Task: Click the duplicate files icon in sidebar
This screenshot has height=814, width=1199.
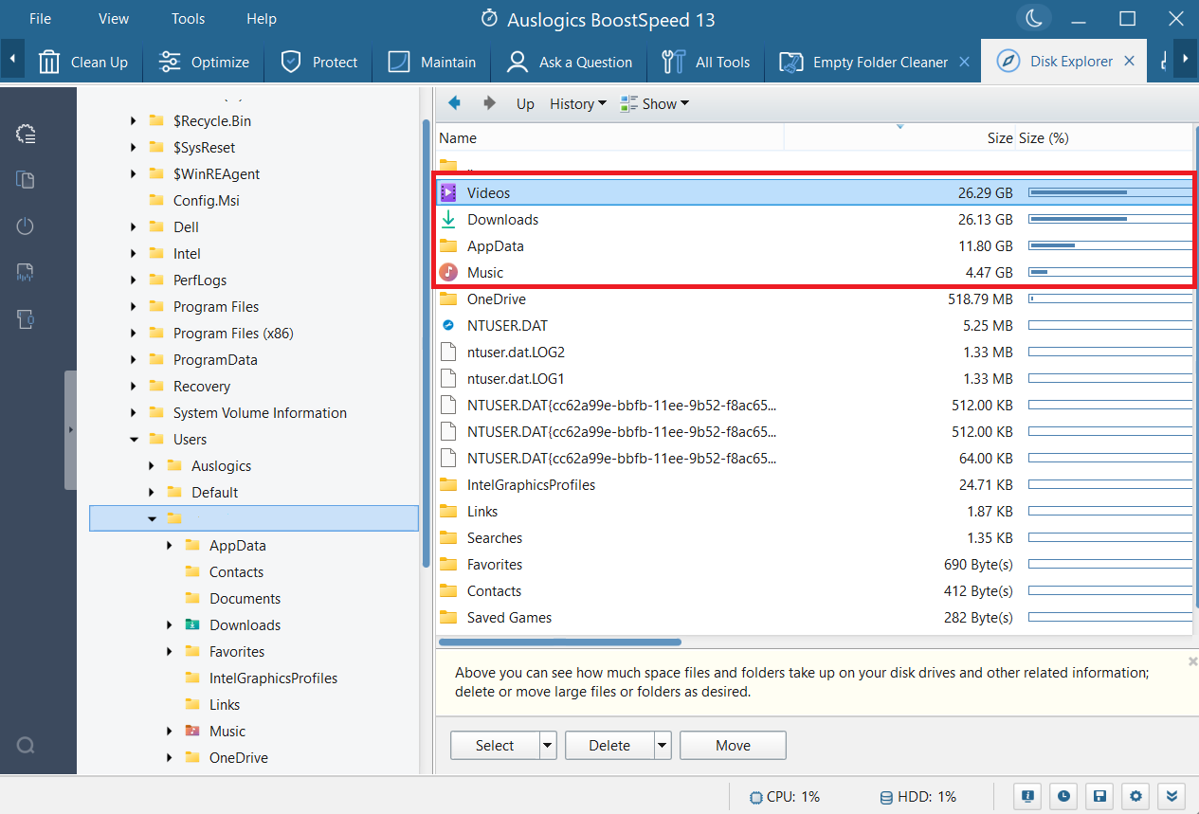Action: (26, 180)
